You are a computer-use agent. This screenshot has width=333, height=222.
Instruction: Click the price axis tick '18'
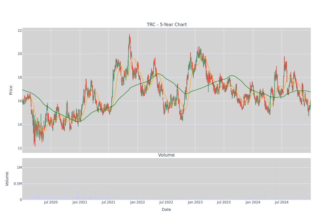click(20, 77)
